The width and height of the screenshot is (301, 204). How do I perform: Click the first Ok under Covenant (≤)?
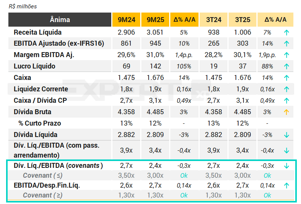tap(184, 175)
